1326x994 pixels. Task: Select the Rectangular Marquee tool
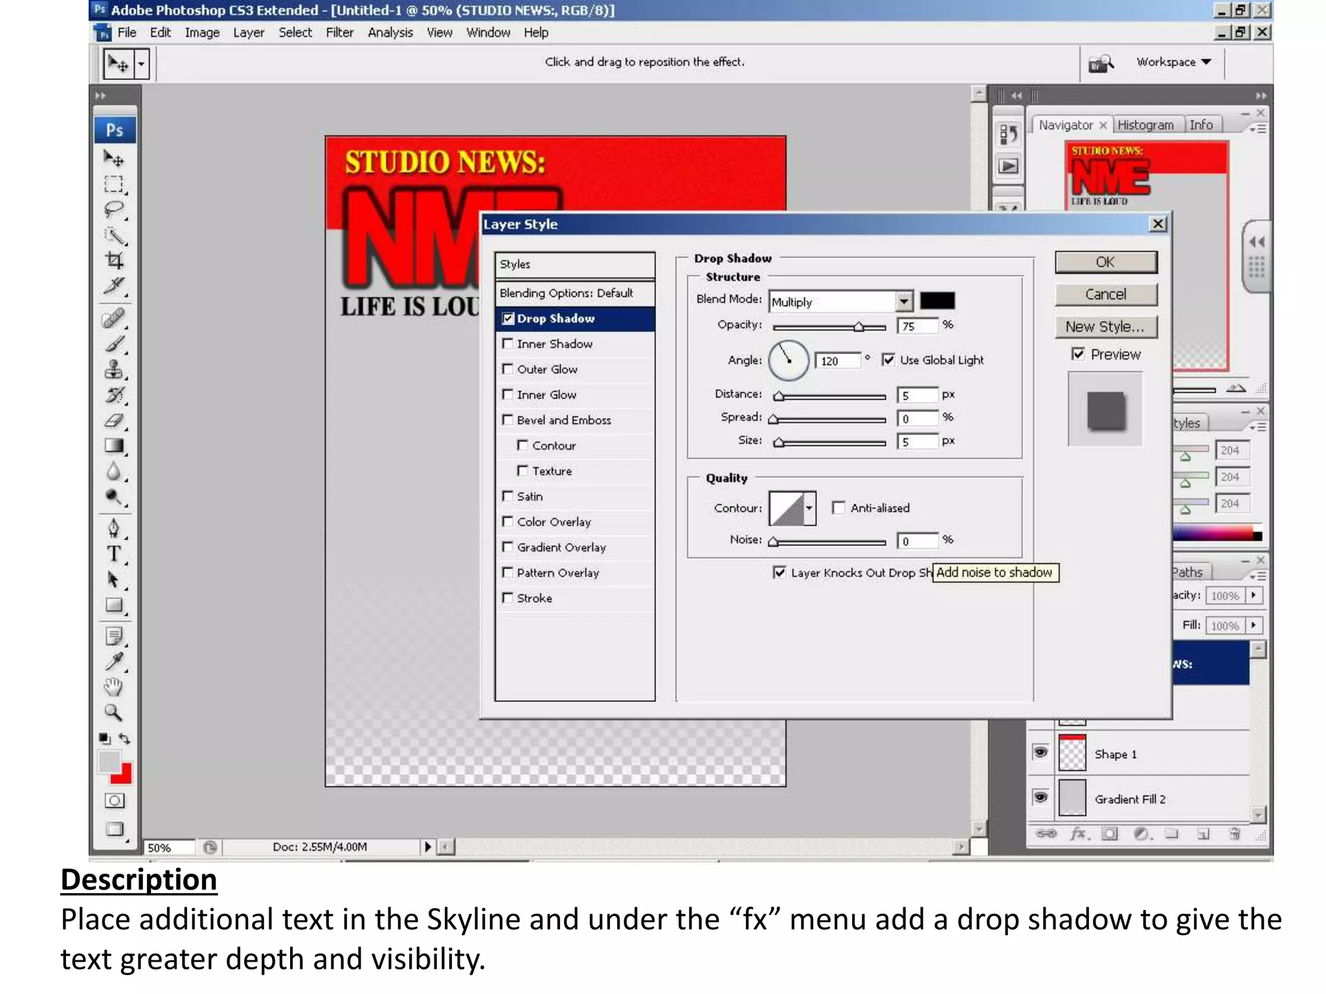coord(114,184)
